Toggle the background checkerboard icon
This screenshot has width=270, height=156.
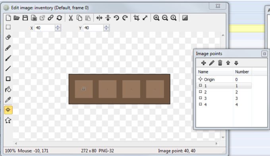pyautogui.click(x=185, y=18)
